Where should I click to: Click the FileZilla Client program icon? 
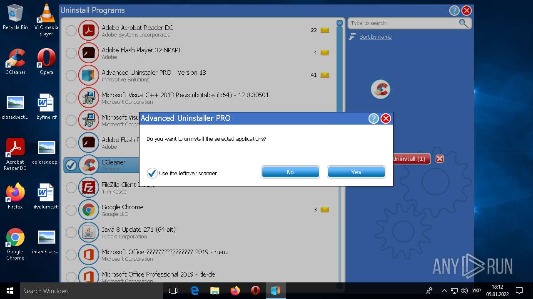pyautogui.click(x=88, y=188)
